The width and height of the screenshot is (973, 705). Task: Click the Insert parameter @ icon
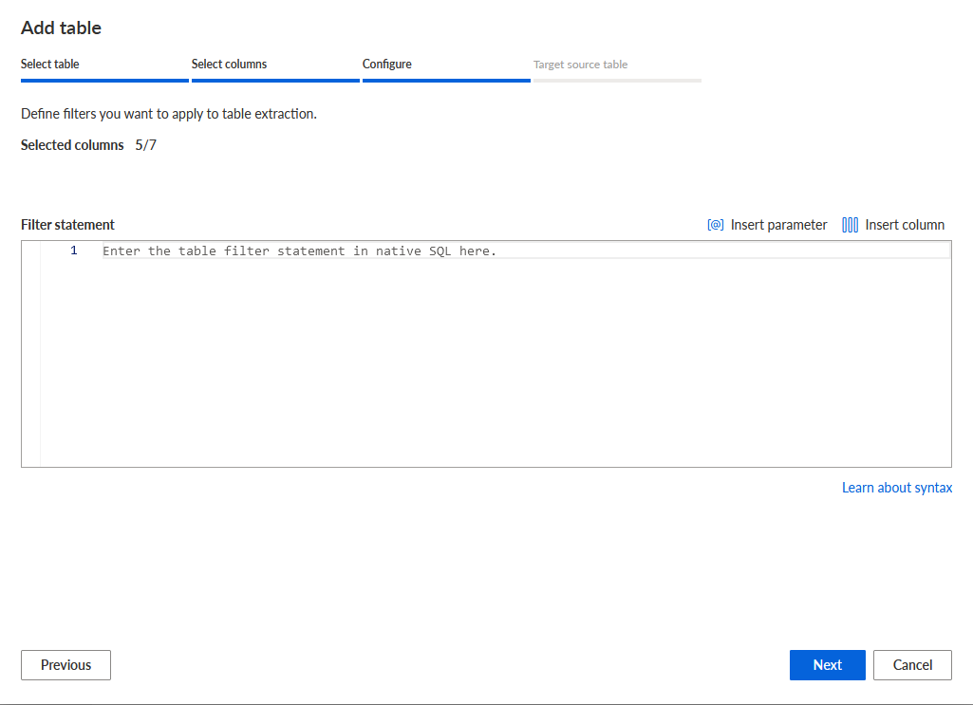pos(715,225)
